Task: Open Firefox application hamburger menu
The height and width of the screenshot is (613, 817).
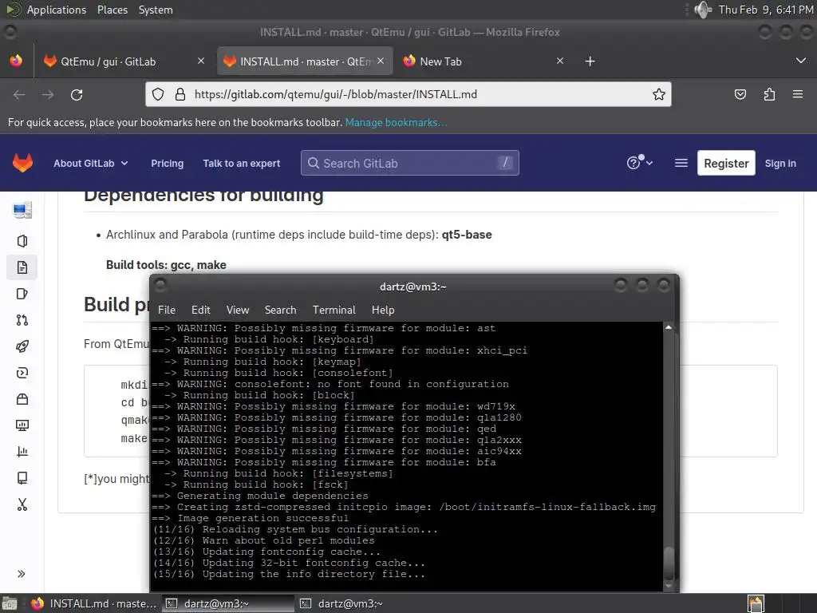Action: (798, 94)
